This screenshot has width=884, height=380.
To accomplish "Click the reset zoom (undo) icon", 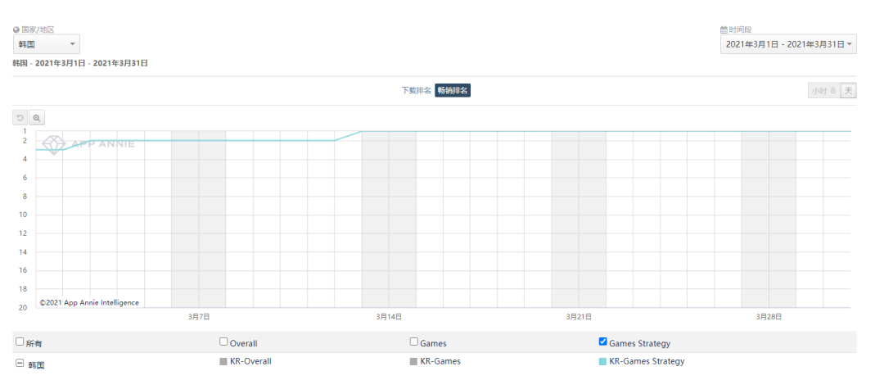I will coord(20,118).
